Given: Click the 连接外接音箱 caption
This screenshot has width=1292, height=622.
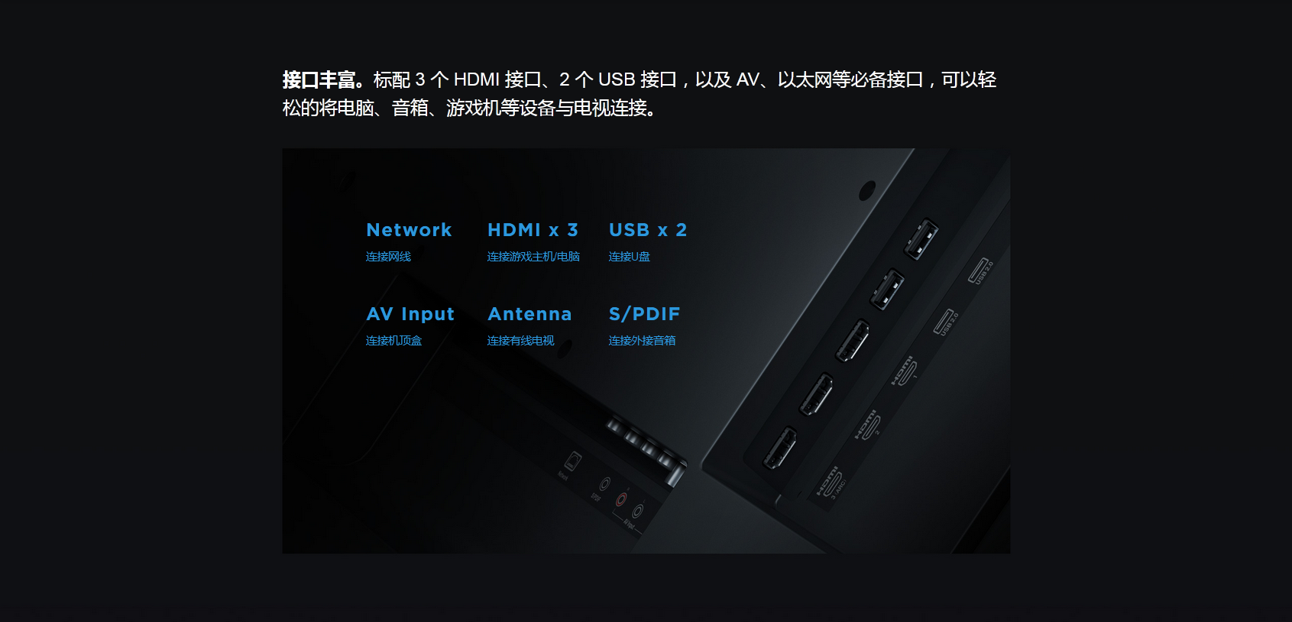Looking at the screenshot, I should click(642, 341).
